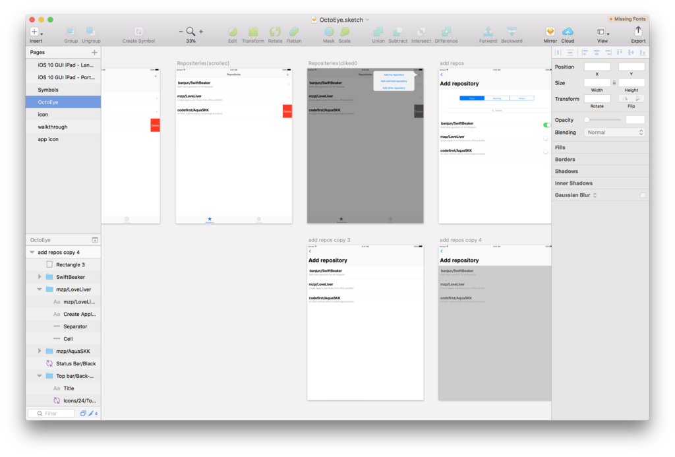Viewport: 675px width, 457px height.
Task: Click the zoom magnifier icon
Action: pyautogui.click(x=191, y=32)
